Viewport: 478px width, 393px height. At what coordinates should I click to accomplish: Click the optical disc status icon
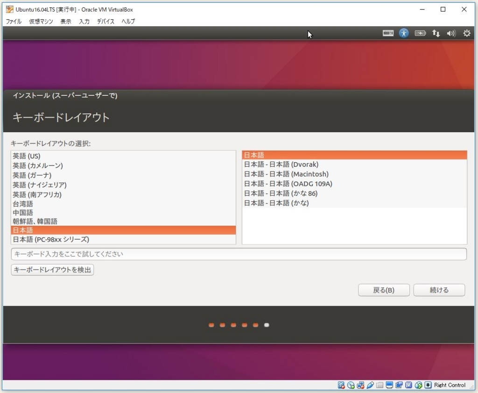351,385
